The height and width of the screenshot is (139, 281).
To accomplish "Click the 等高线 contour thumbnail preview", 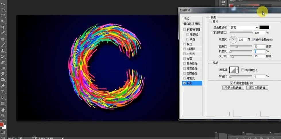I will [232, 70].
